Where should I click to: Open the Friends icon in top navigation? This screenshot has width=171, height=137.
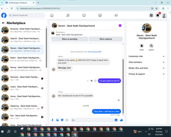click(68, 15)
